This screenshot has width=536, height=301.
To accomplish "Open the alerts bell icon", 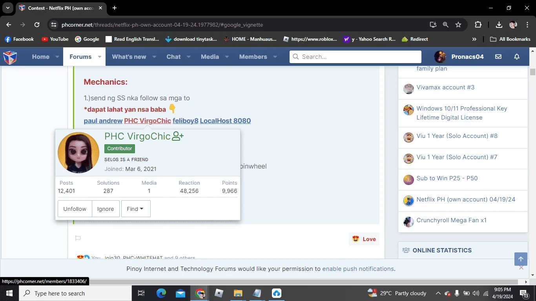I will 517,57.
